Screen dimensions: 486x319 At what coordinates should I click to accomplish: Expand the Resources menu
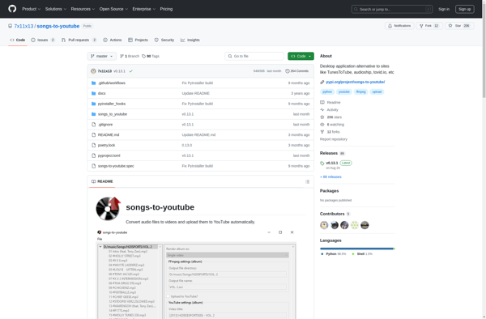pyautogui.click(x=83, y=9)
